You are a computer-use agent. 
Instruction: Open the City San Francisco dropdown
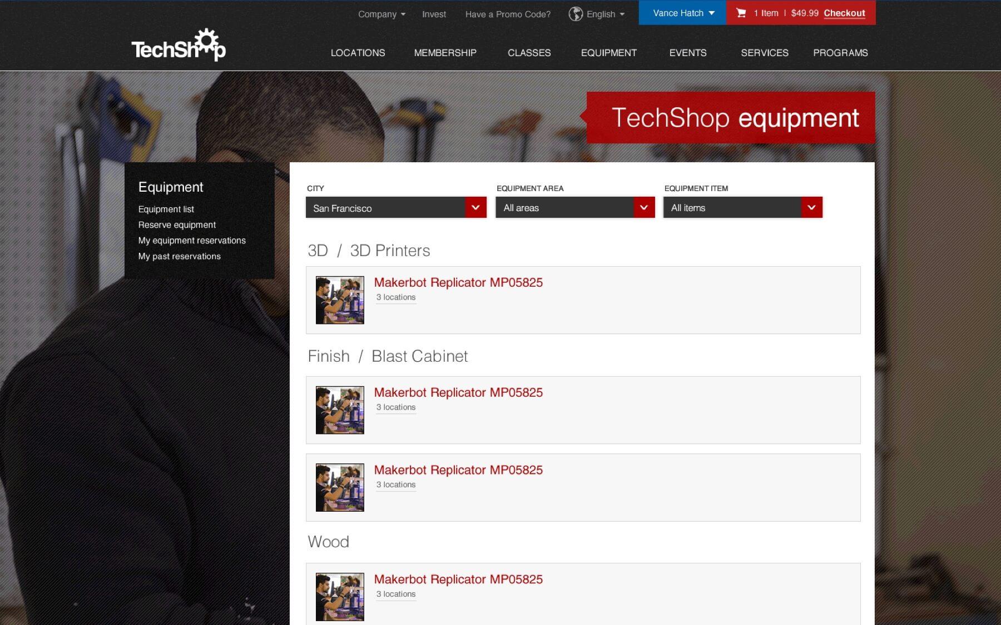396,208
